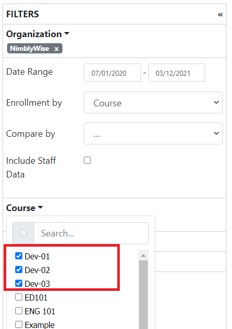Click the end date field 03/12/2021
Screen dimensions: 232x329
(177, 73)
